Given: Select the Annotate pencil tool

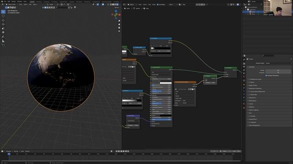Looking at the screenshot, I should pyautogui.click(x=3, y=37).
